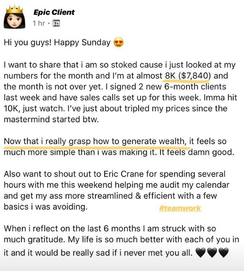
Task: Click the first black heart emoji
Action: (201, 253)
